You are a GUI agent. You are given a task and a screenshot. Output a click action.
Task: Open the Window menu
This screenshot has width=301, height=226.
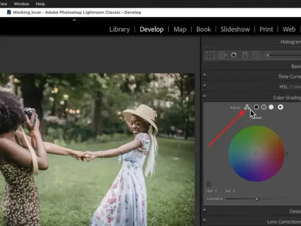22,4
